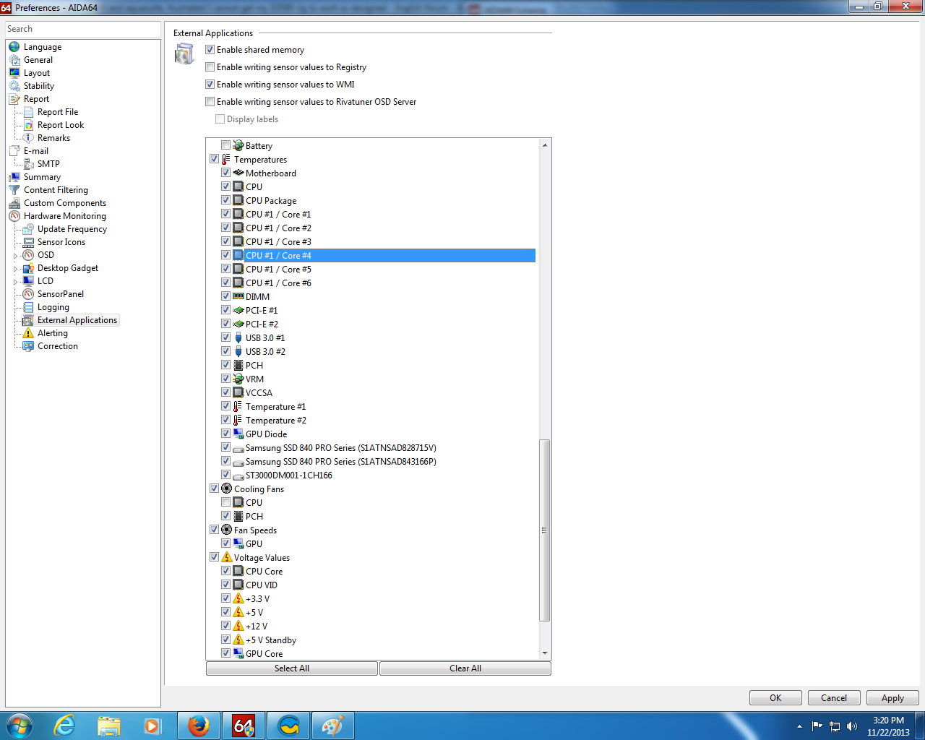Open Windows Explorer folder in taskbar
925x740 pixels.
point(109,725)
